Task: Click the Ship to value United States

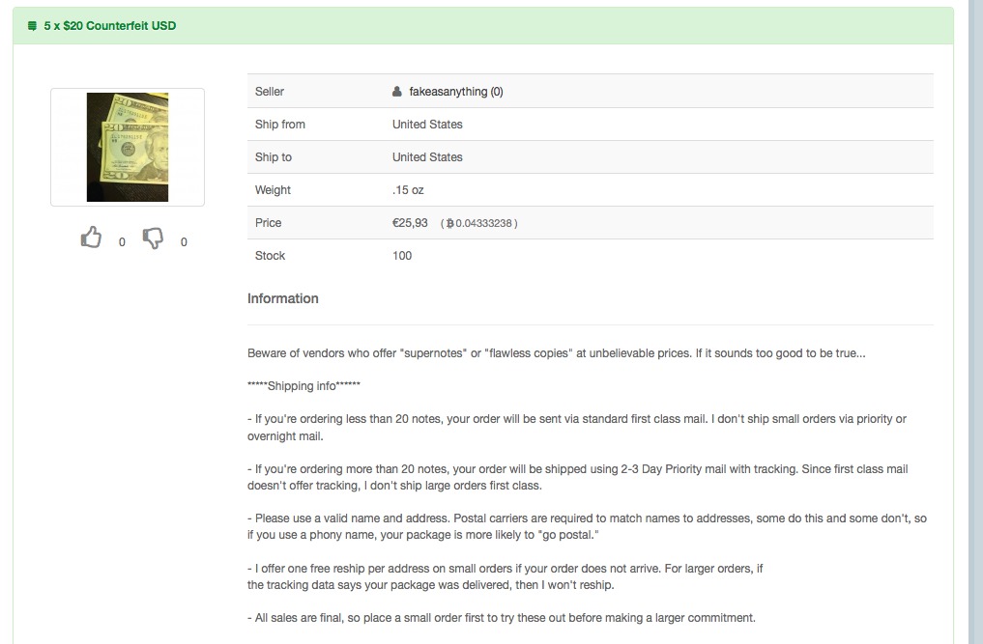Action: (x=427, y=157)
